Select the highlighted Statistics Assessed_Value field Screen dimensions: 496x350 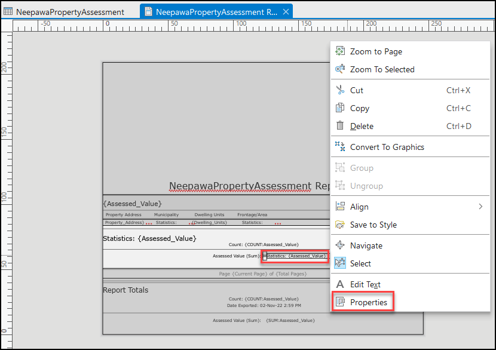pos(295,256)
